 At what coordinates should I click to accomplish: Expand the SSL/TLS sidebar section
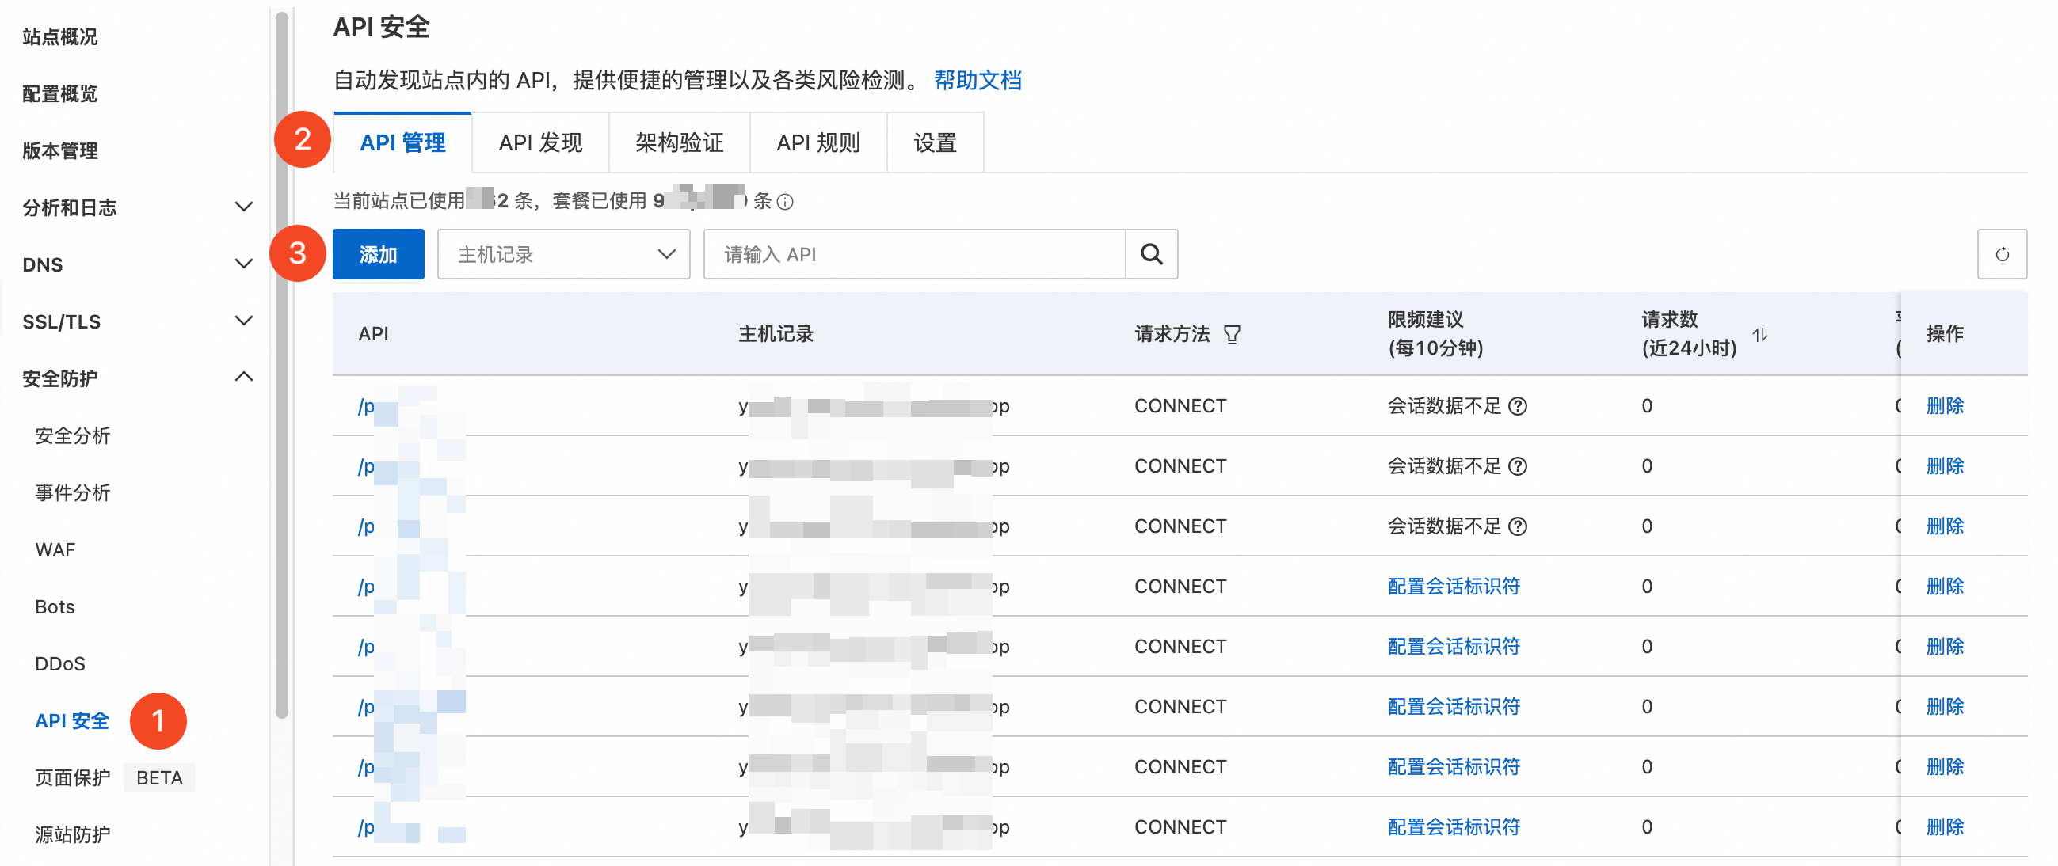coord(244,321)
